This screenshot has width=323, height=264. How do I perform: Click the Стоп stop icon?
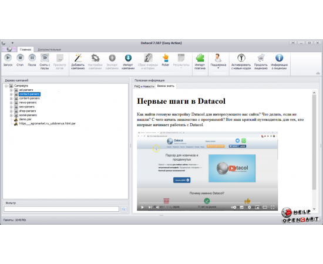point(20,57)
